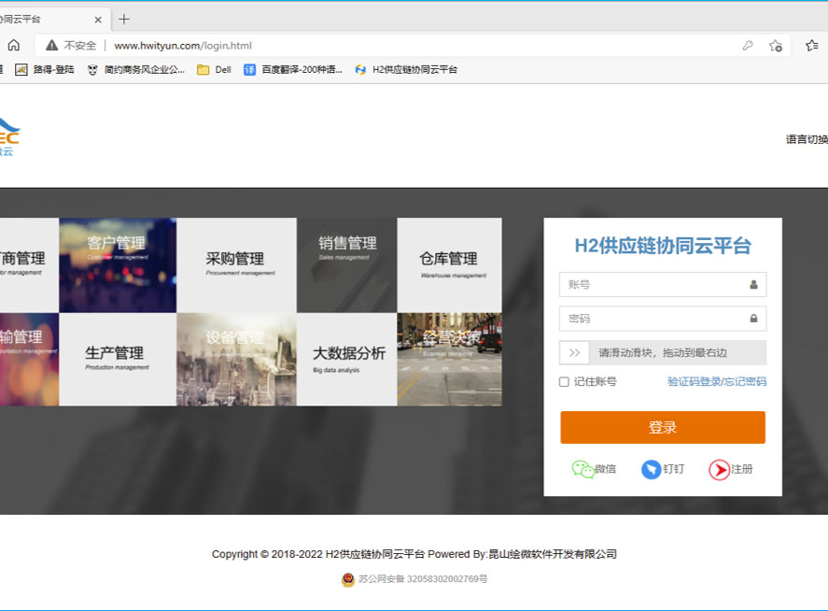Screen dimensions: 828x611
Task: Click the orange 登录 button
Action: pos(663,427)
